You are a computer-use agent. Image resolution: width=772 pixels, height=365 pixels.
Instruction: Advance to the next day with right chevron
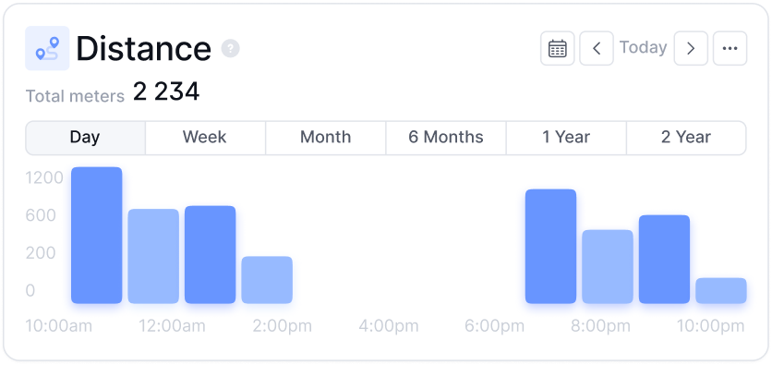[691, 48]
